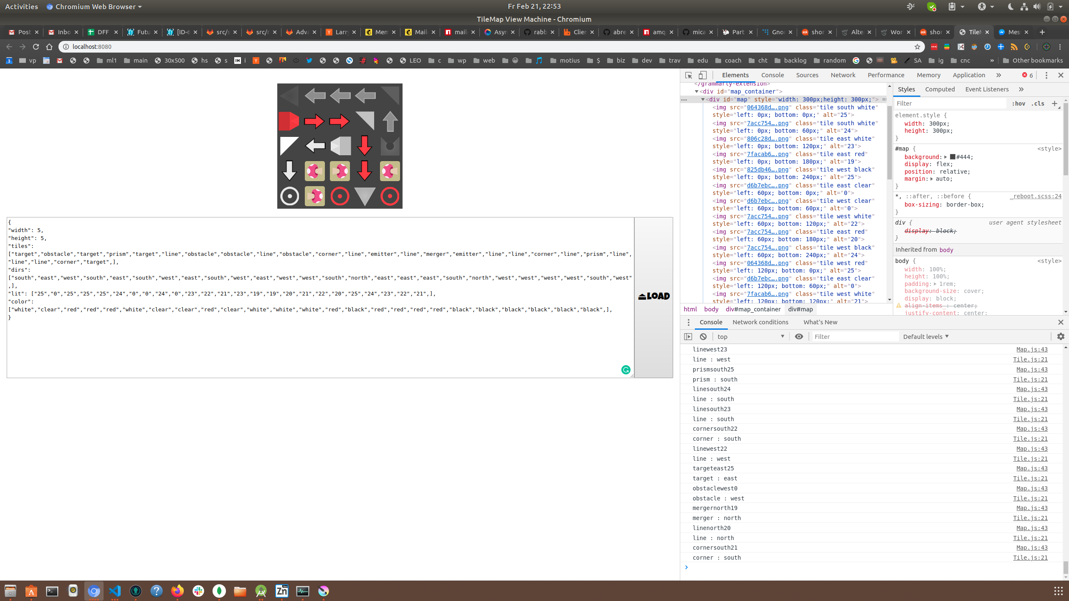Select the body breadcrumb item
This screenshot has width=1069, height=601.
click(711, 309)
